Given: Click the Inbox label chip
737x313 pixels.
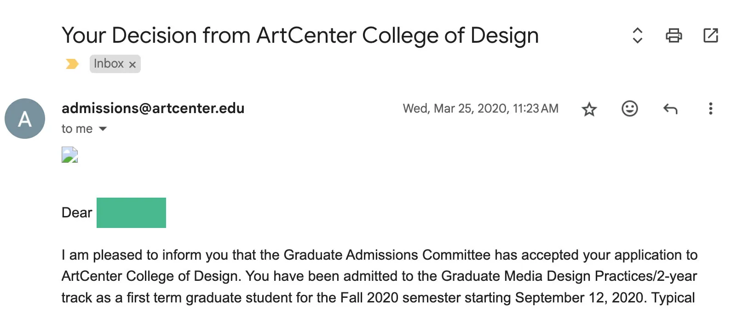Looking at the screenshot, I should pyautogui.click(x=109, y=63).
